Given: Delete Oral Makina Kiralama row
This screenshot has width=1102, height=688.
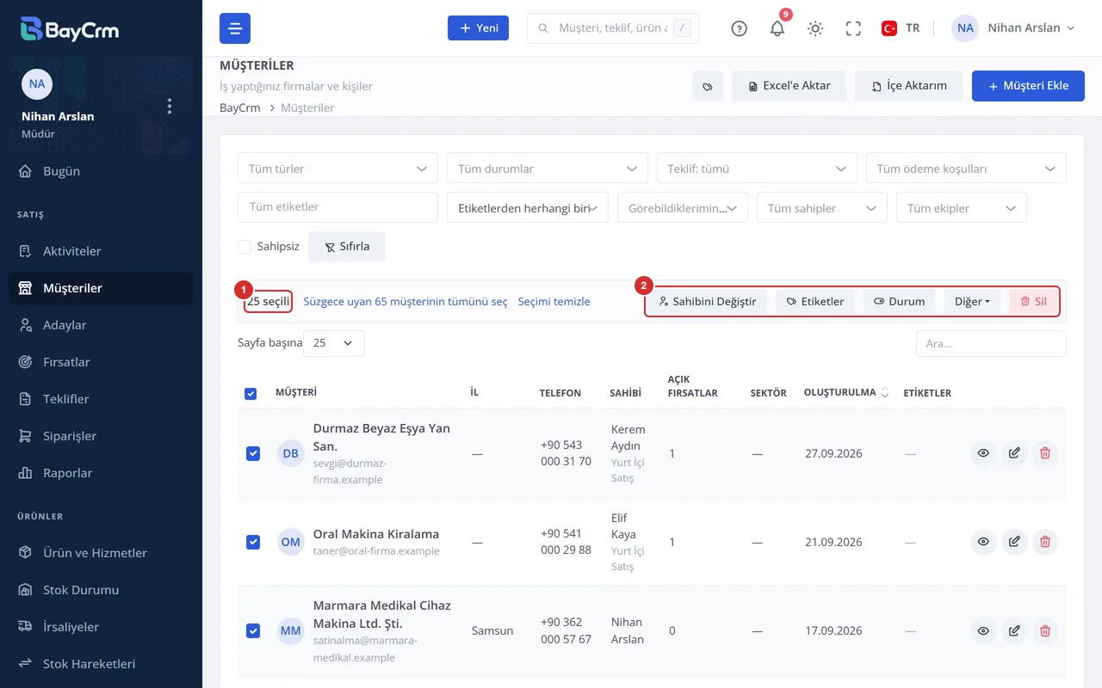Looking at the screenshot, I should [1045, 542].
